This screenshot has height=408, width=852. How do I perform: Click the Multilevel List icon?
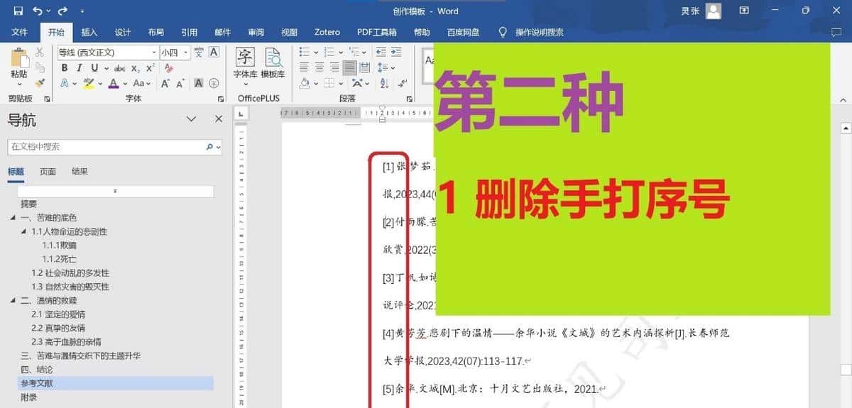(354, 52)
